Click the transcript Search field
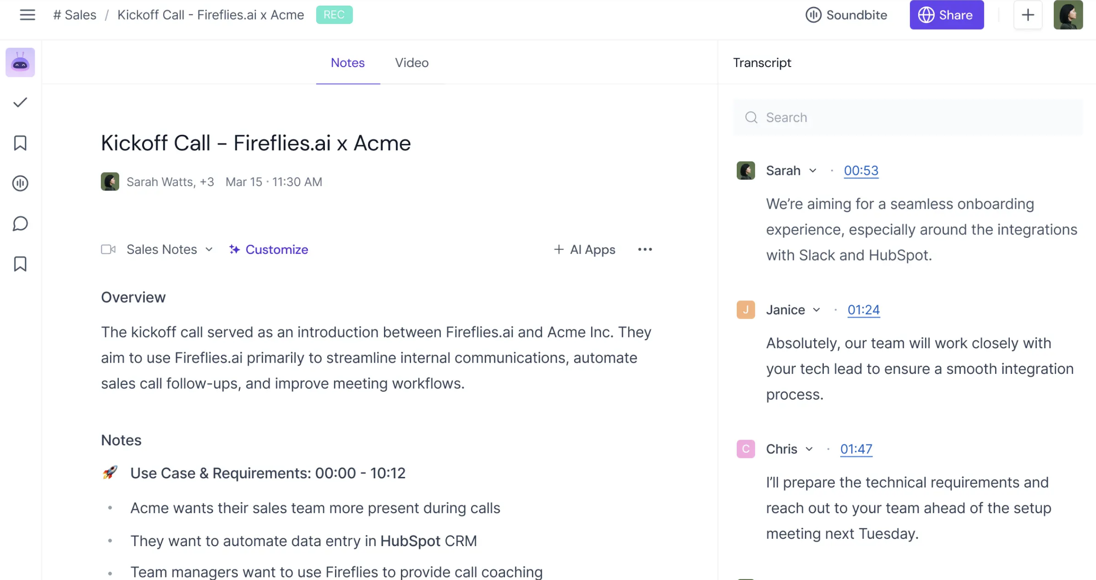The width and height of the screenshot is (1096, 580). coord(908,117)
